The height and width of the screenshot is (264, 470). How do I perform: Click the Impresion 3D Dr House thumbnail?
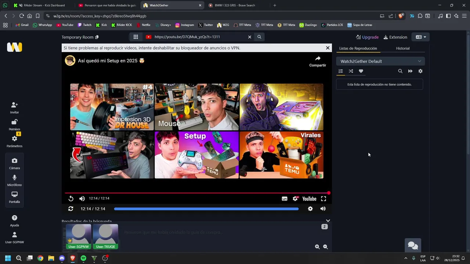112,107
